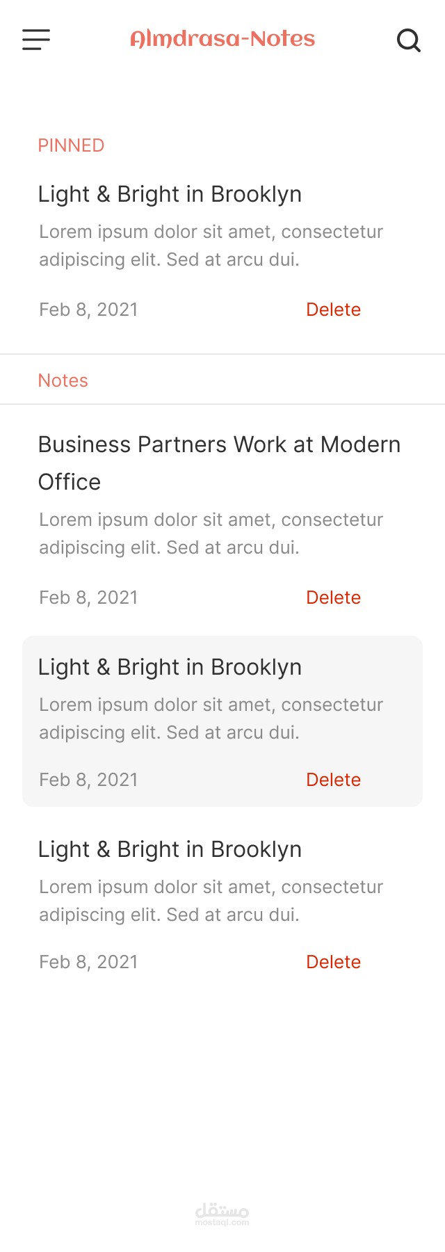Click the pinned note's Lorem ipsum text
The image size is (445, 1252).
(211, 246)
